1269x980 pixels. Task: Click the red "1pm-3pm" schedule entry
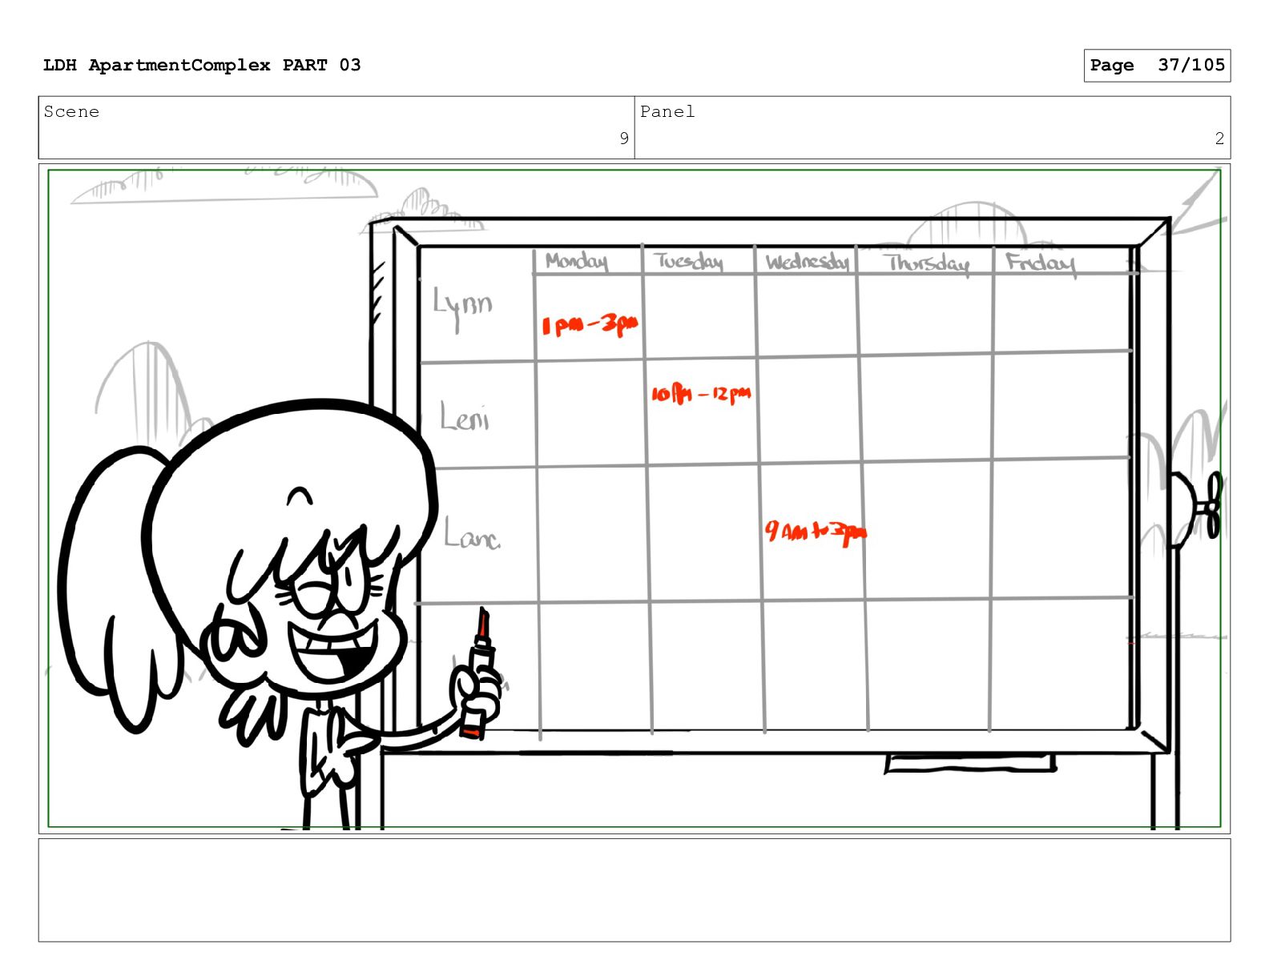(590, 324)
